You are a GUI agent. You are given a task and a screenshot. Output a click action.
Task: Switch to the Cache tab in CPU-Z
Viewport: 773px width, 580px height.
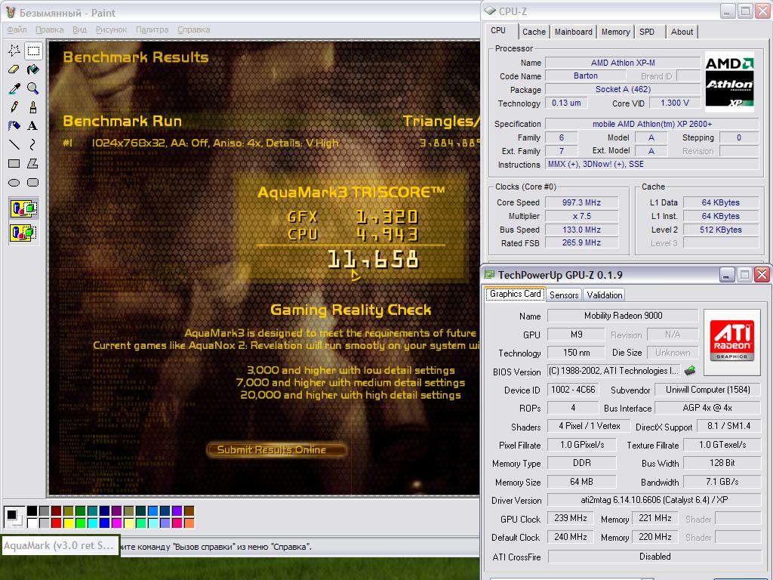(534, 32)
